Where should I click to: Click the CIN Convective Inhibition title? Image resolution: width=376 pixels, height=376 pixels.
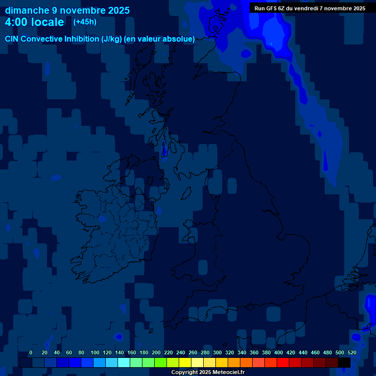pyautogui.click(x=100, y=39)
